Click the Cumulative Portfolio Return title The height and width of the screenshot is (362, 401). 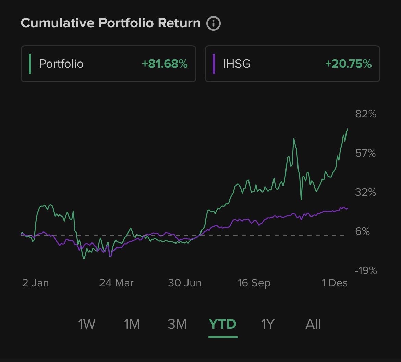pyautogui.click(x=110, y=23)
